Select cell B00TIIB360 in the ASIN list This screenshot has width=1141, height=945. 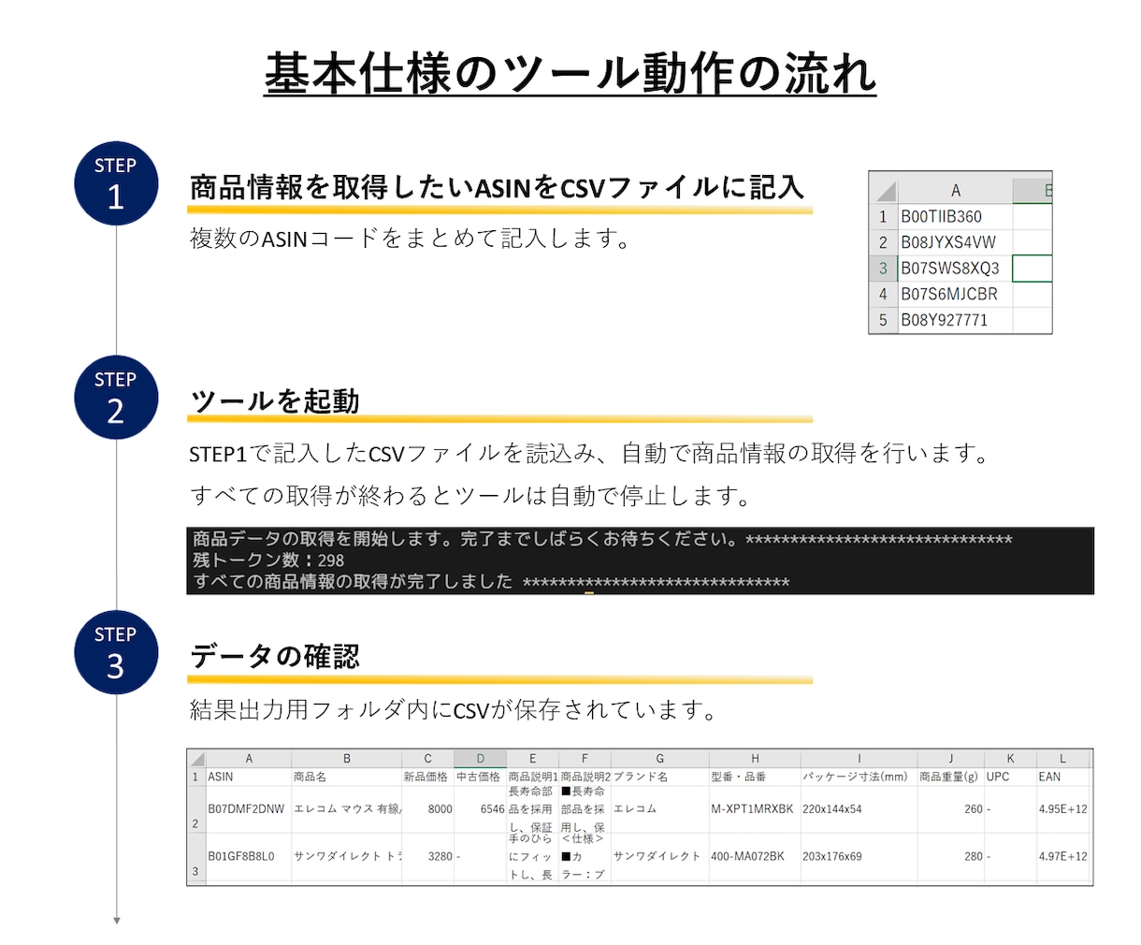(x=955, y=217)
